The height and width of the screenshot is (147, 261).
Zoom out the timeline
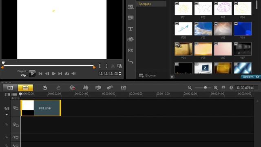click(x=190, y=88)
